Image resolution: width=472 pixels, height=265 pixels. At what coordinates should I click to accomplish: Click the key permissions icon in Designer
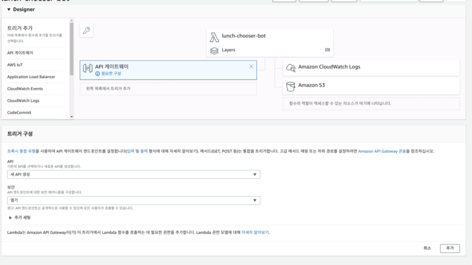pyautogui.click(x=87, y=31)
